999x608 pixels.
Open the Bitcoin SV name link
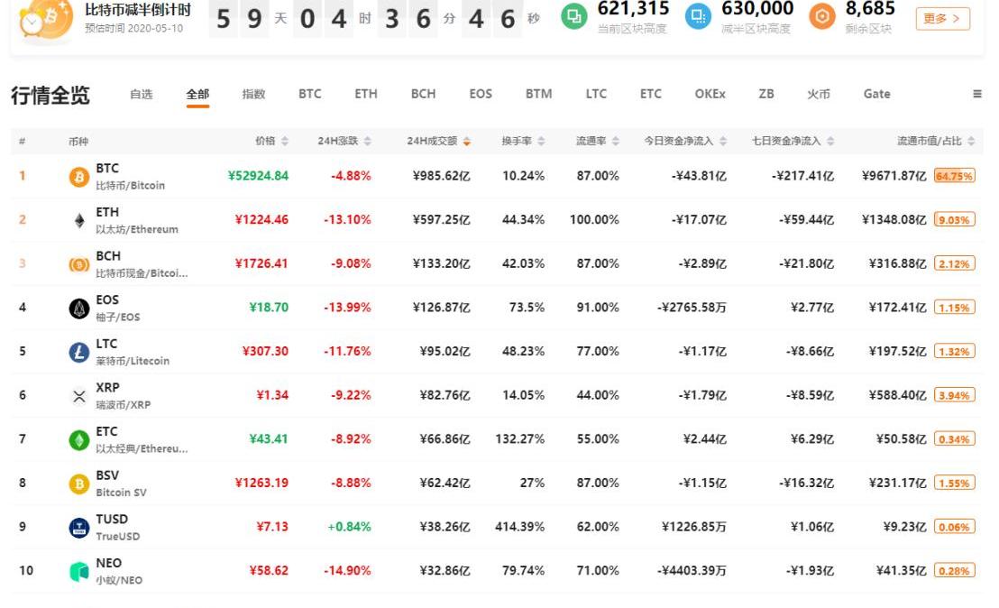(x=119, y=493)
